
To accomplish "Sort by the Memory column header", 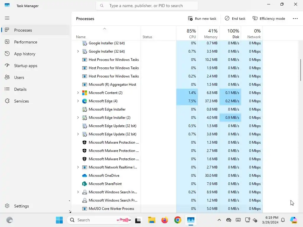I will (x=209, y=33).
